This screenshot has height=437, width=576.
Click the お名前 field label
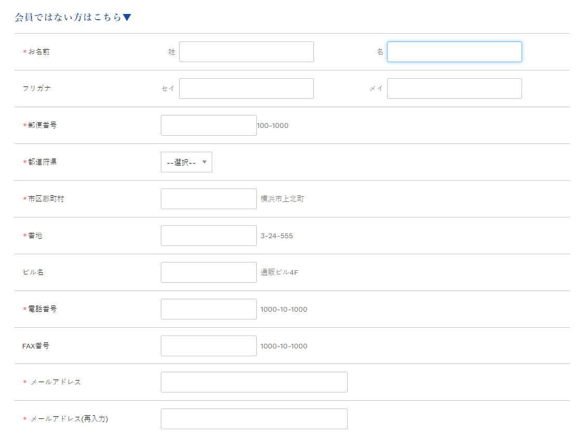pyautogui.click(x=39, y=52)
